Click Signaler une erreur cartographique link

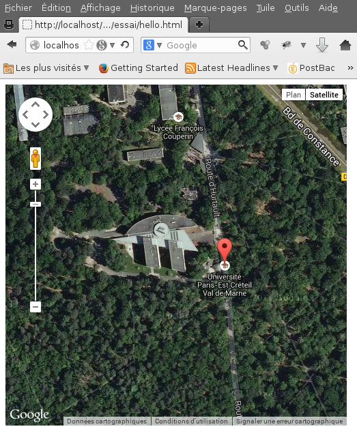[289, 421]
